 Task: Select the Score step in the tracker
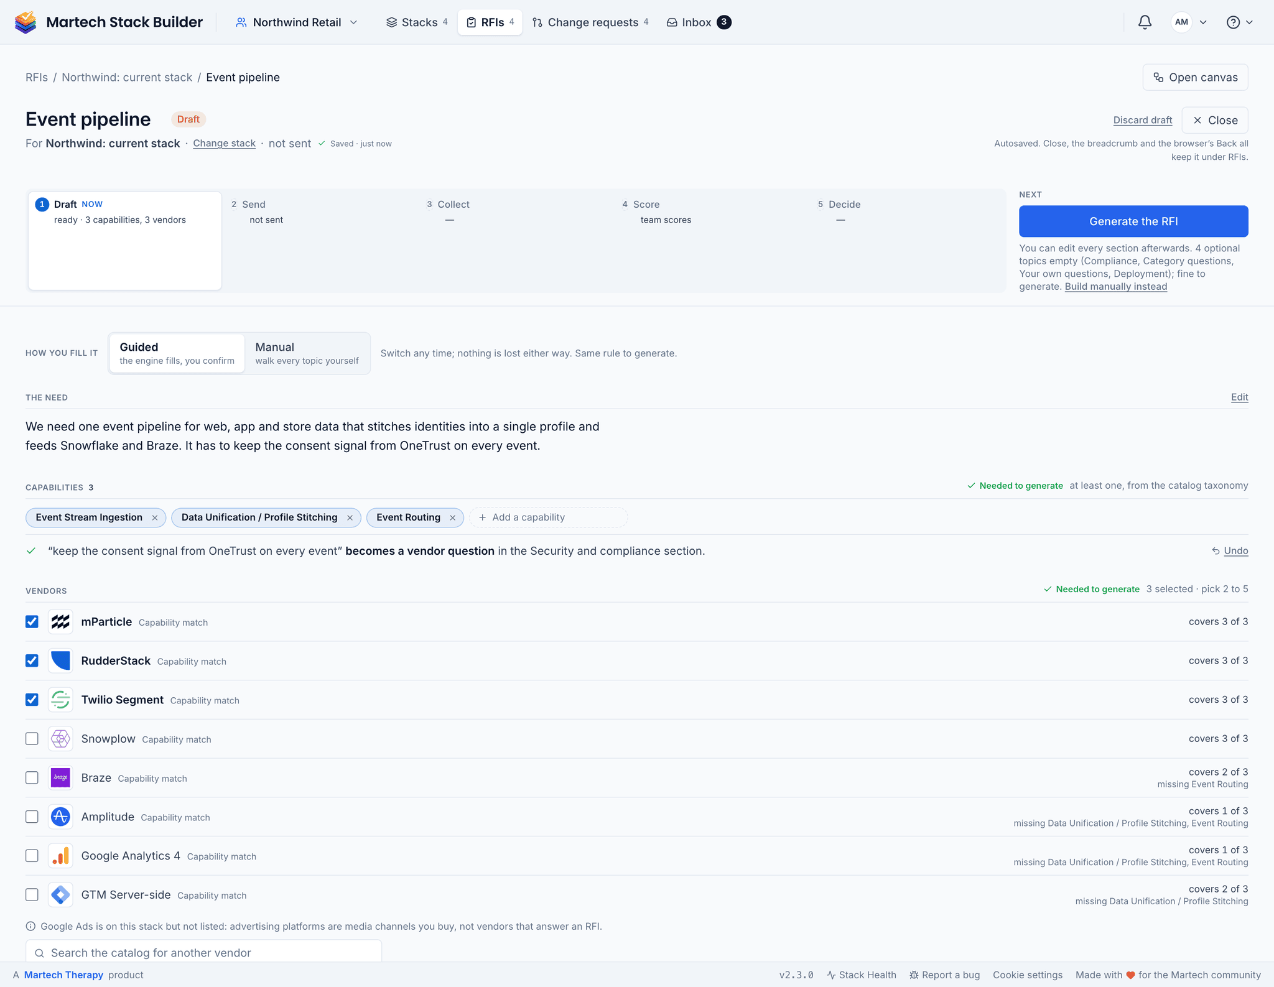(x=711, y=241)
